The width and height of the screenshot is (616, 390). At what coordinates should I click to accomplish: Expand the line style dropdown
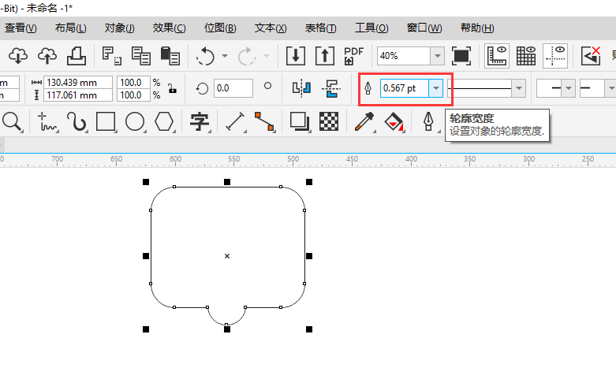click(x=519, y=88)
